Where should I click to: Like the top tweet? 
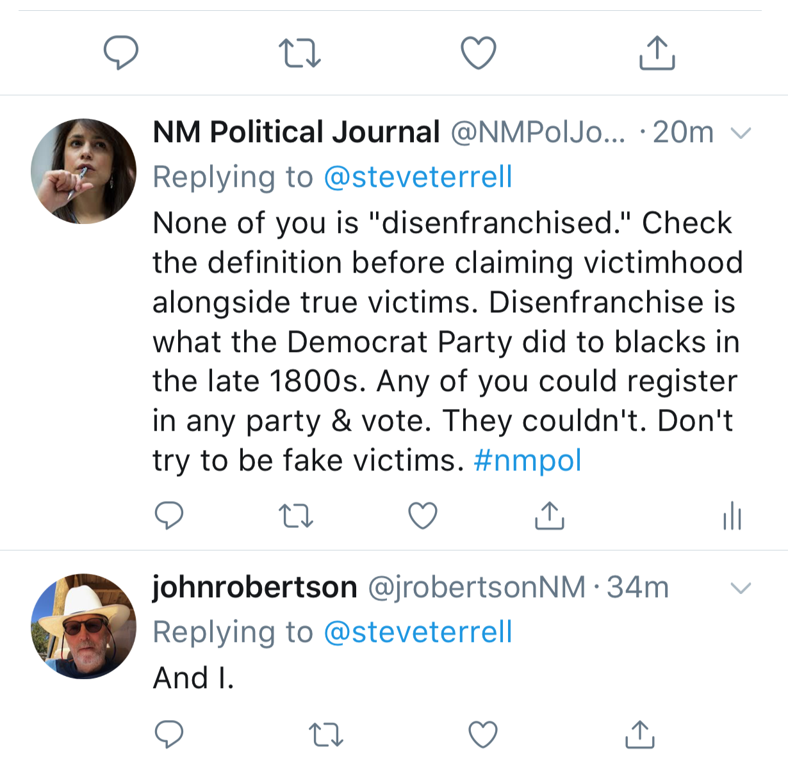click(479, 53)
